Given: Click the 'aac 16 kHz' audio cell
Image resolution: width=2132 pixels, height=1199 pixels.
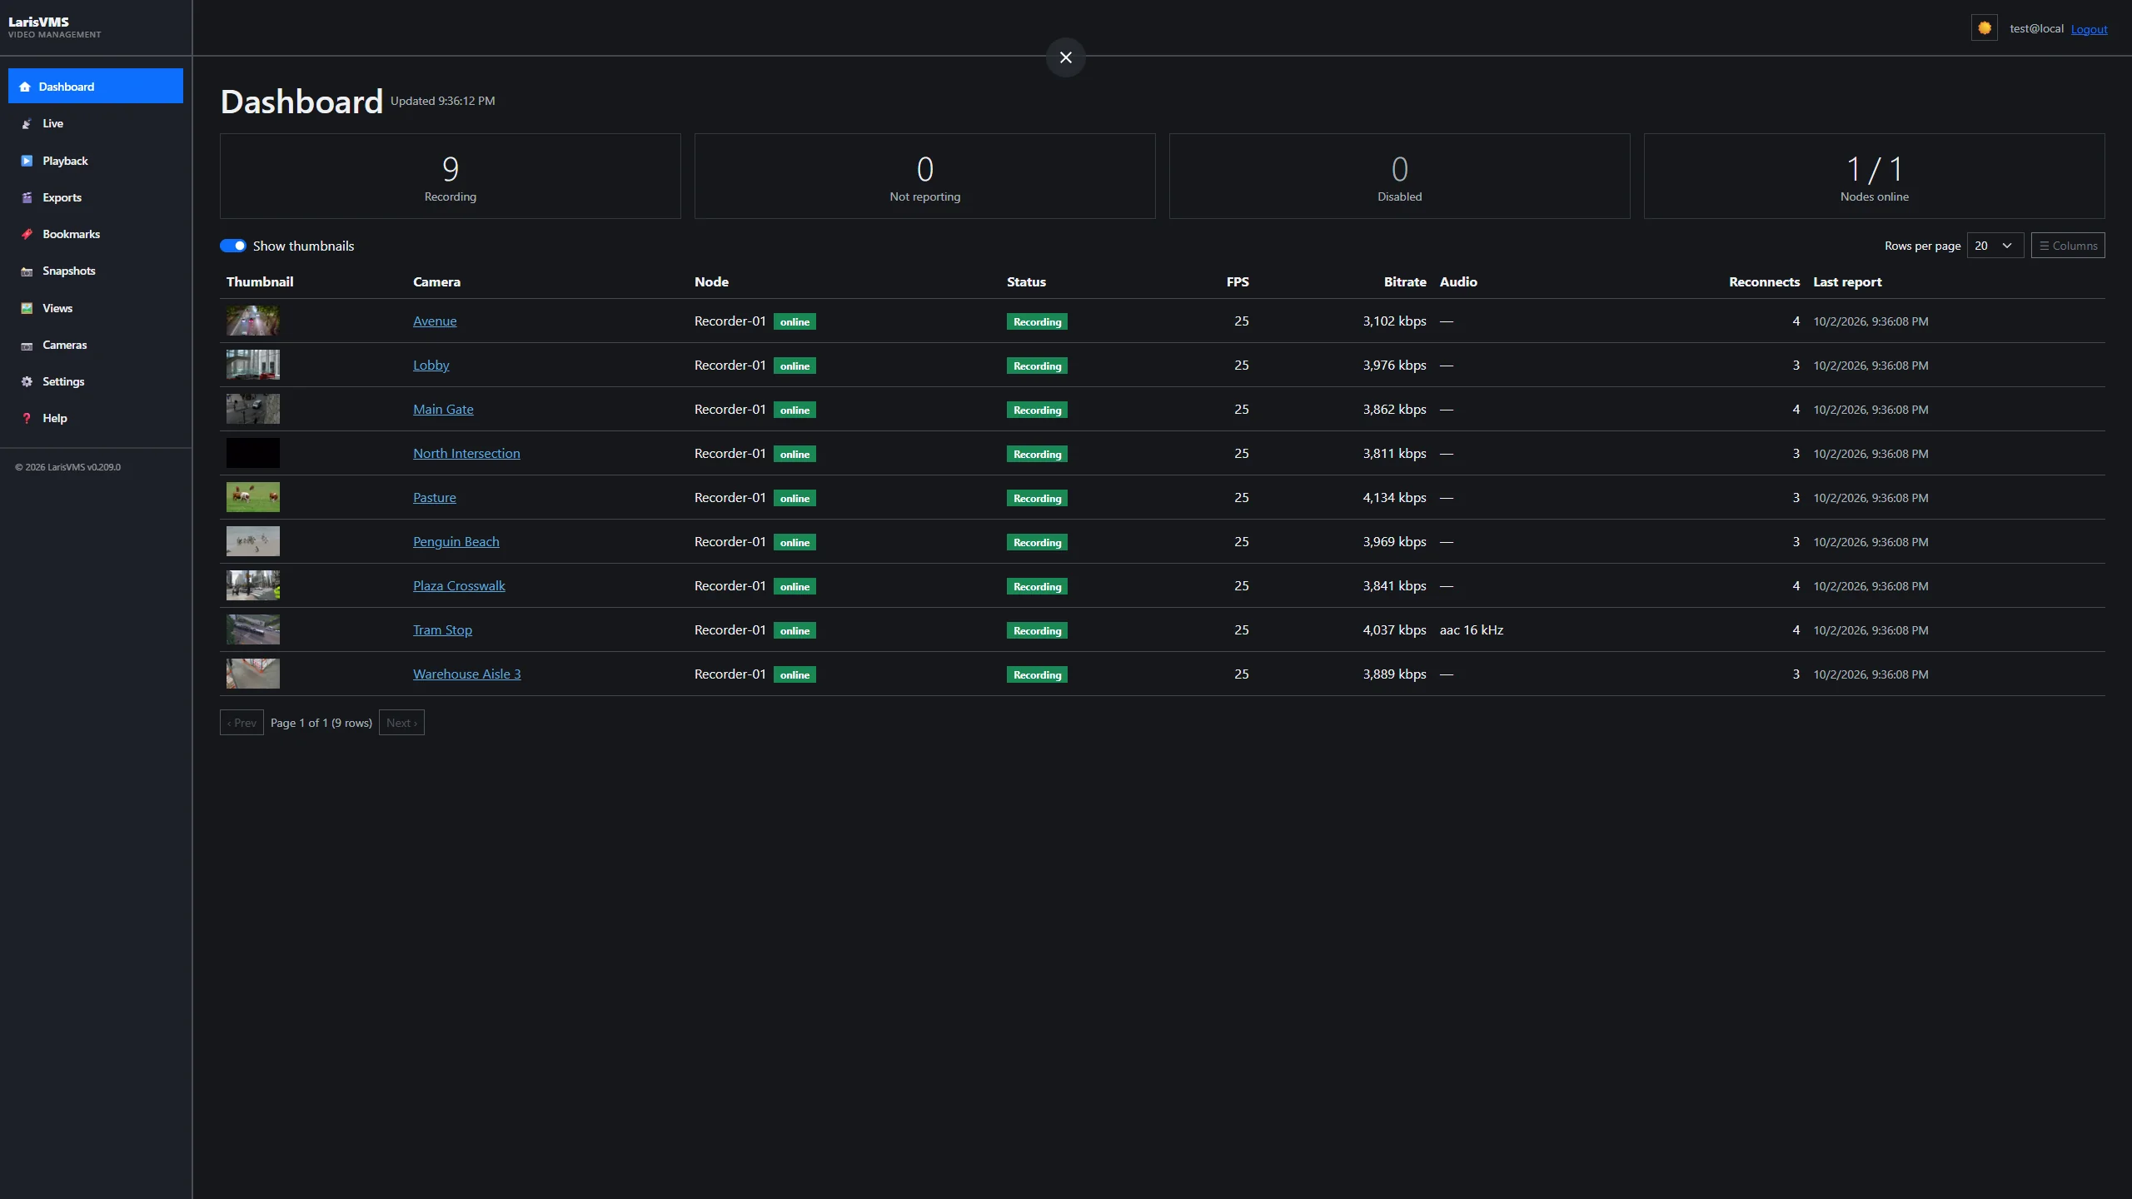Looking at the screenshot, I should (1472, 629).
